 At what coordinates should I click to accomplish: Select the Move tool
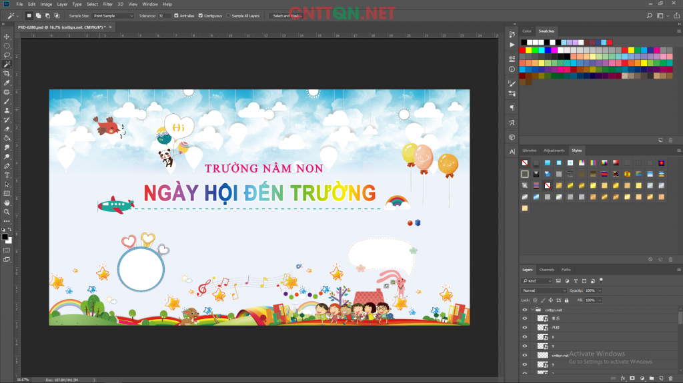(7, 37)
